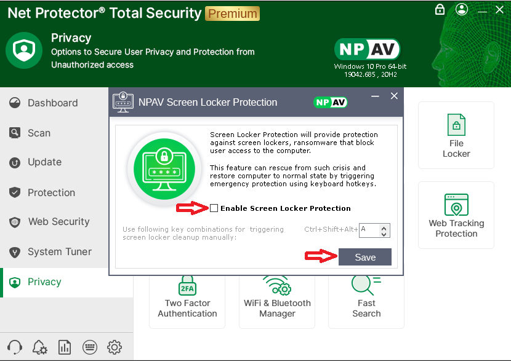
Task: Click the headset support icon
Action: [15, 347]
